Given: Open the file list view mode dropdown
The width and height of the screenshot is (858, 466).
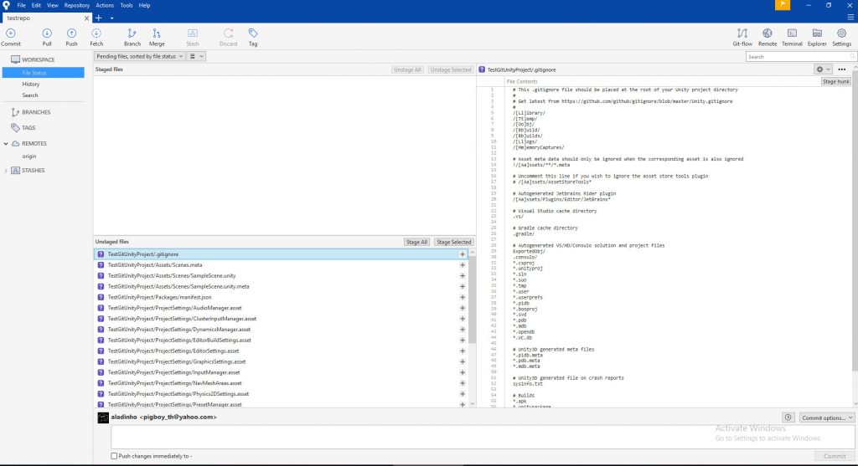Looking at the screenshot, I should click(x=196, y=56).
